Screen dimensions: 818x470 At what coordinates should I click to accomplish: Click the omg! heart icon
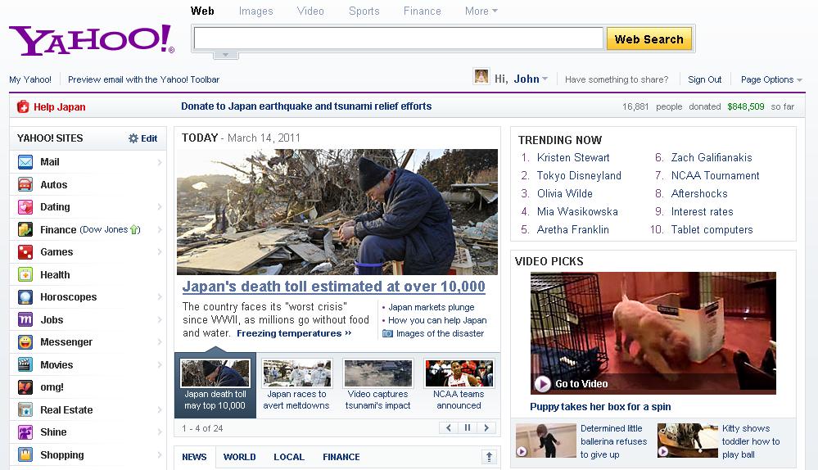tap(25, 387)
